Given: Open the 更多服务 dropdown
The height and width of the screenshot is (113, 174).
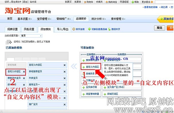Looking at the screenshot, I should pos(147,2).
